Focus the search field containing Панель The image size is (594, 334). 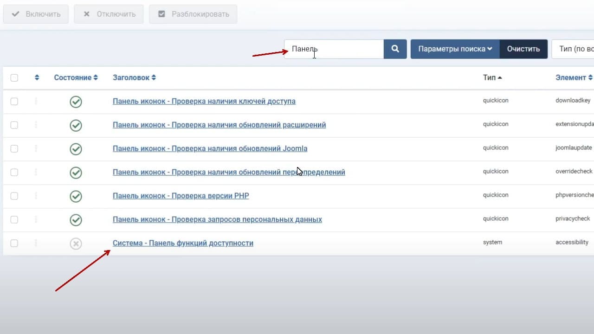point(334,49)
